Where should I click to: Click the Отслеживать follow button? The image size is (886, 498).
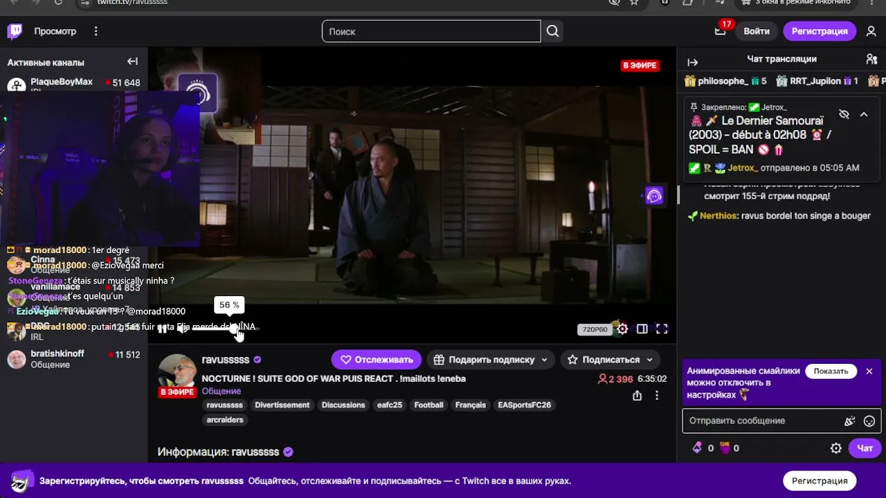tap(376, 360)
